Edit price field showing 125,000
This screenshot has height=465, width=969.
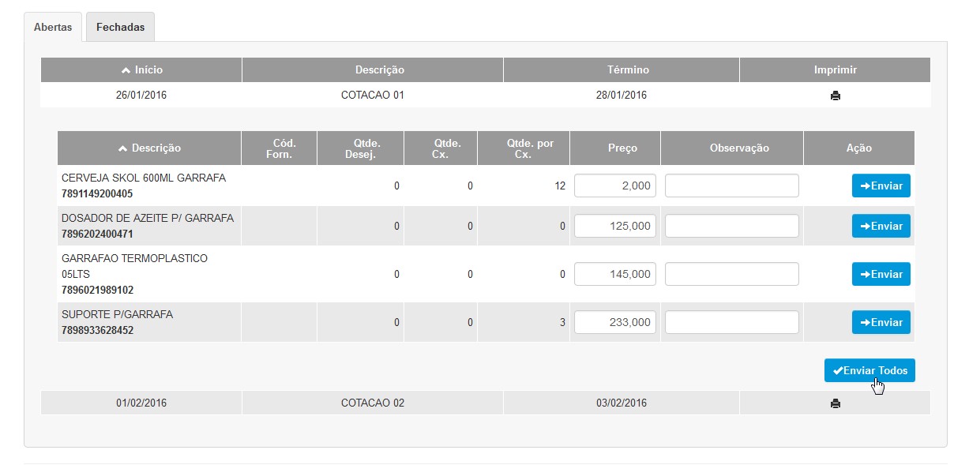pyautogui.click(x=615, y=226)
